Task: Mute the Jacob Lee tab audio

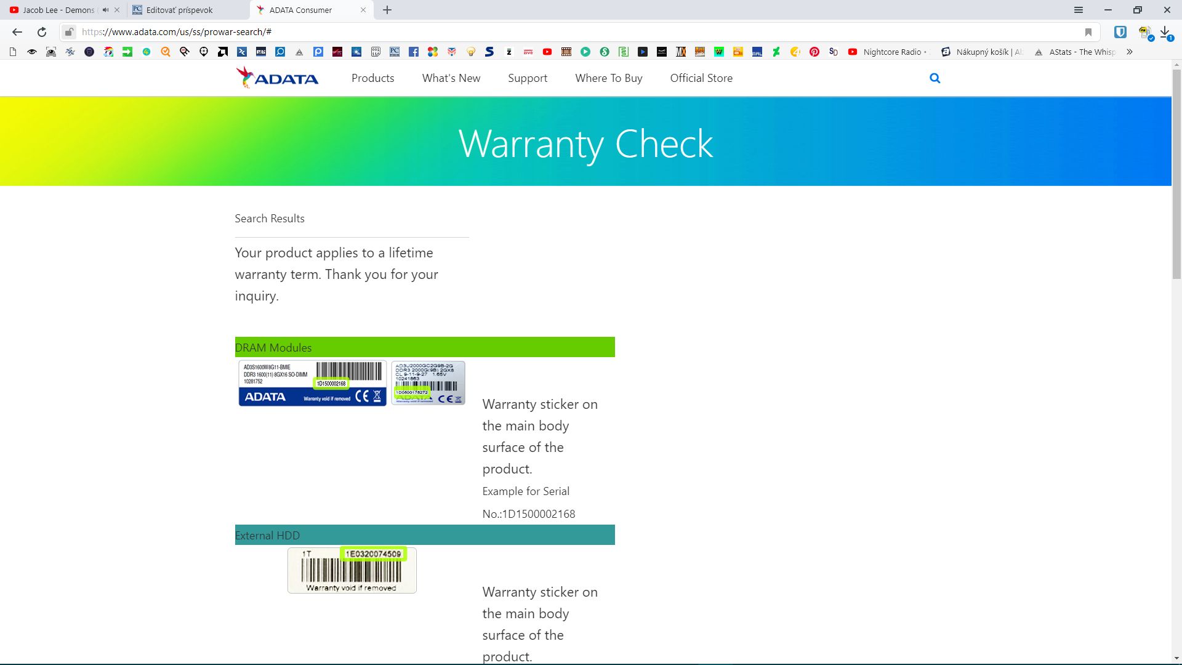Action: tap(105, 10)
